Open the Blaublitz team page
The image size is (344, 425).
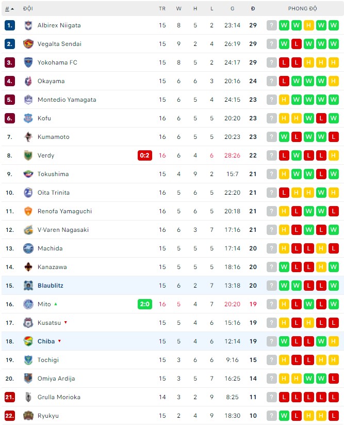(50, 285)
